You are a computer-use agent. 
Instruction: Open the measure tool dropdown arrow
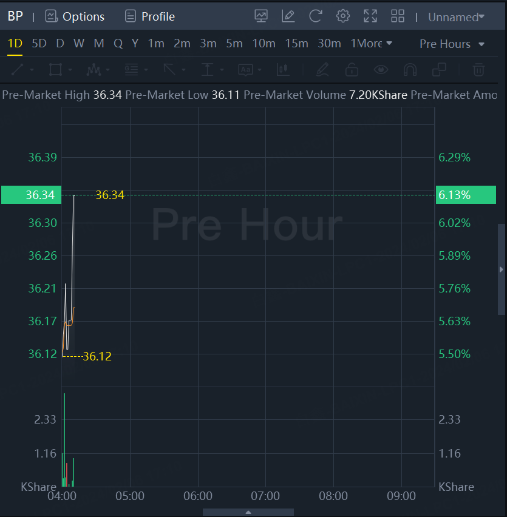[x=222, y=70]
